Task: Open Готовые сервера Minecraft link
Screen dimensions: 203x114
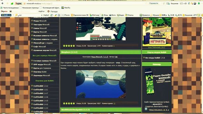Action: 45,61
